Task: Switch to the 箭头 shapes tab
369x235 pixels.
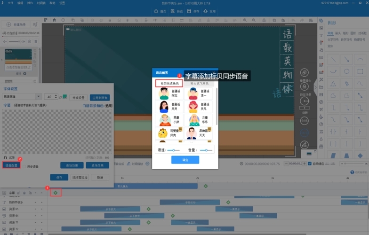Action: tap(338, 33)
